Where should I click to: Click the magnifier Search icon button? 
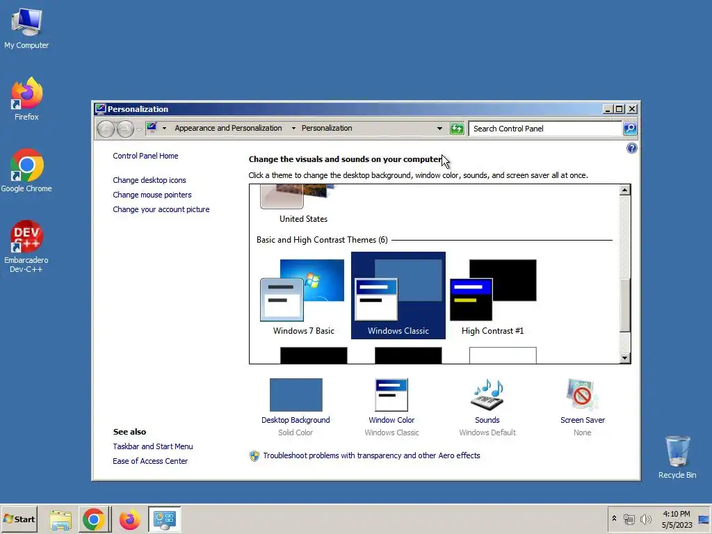pos(630,129)
